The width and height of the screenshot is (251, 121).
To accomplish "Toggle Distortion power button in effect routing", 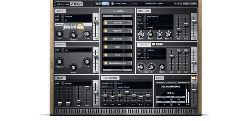I will pos(106,23).
